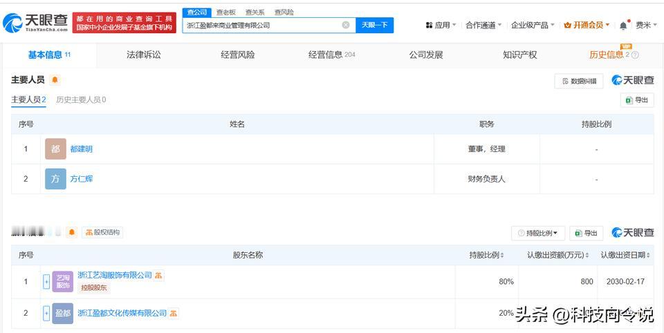Open the 经营风险 tab

pyautogui.click(x=237, y=55)
